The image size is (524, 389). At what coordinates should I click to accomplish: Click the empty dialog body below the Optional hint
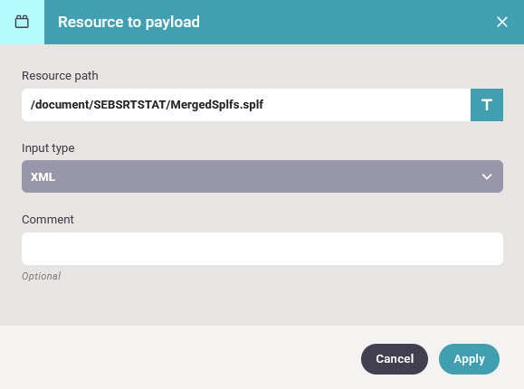point(262,304)
